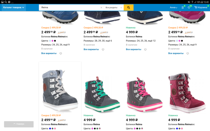The height and width of the screenshot is (131, 210).
Task: Toggle favorite heart on second top-row boot
Action: click(103, 50)
